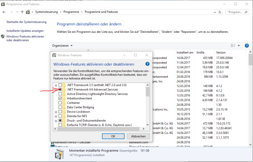Click folder icon of Data Center Bridging
The image size is (253, 162).
coord(64,107)
